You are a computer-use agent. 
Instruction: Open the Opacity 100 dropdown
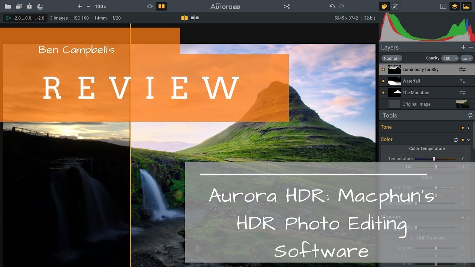click(449, 58)
